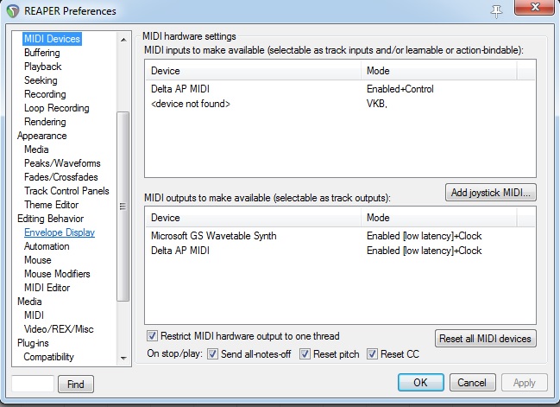Open Compatibility preferences
The width and height of the screenshot is (560, 407).
49,357
